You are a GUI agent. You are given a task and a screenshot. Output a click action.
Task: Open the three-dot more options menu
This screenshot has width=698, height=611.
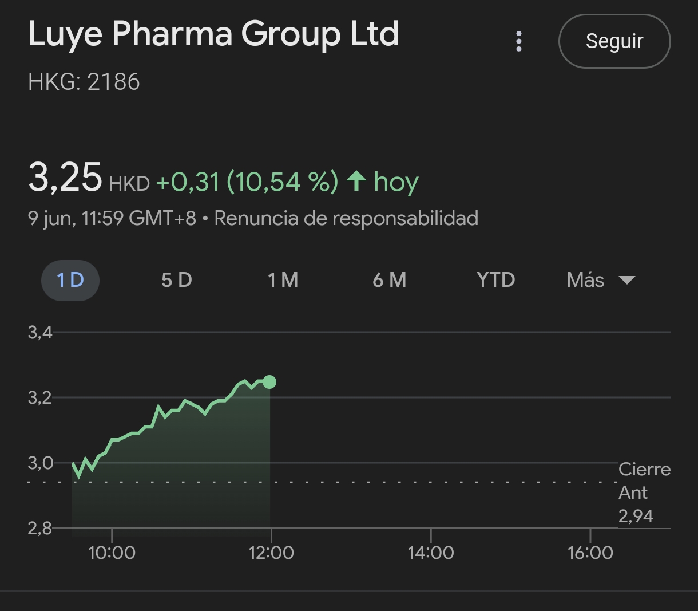(x=519, y=41)
